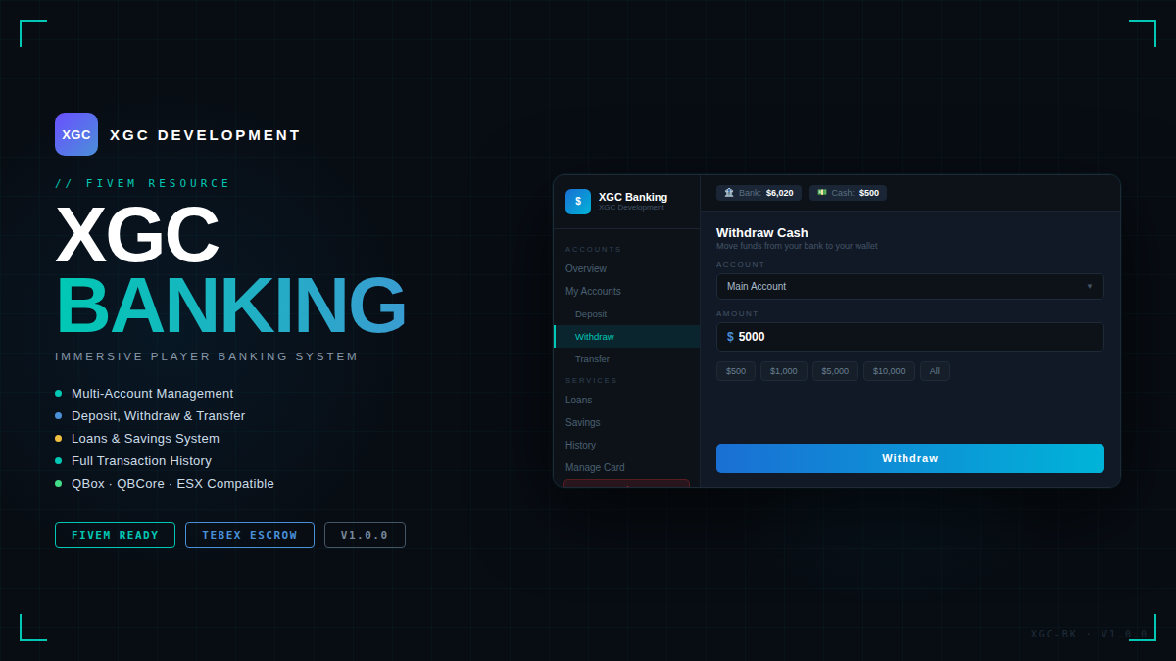1176x661 pixels.
Task: Click into the amount field showing 5000
Action: (x=909, y=337)
